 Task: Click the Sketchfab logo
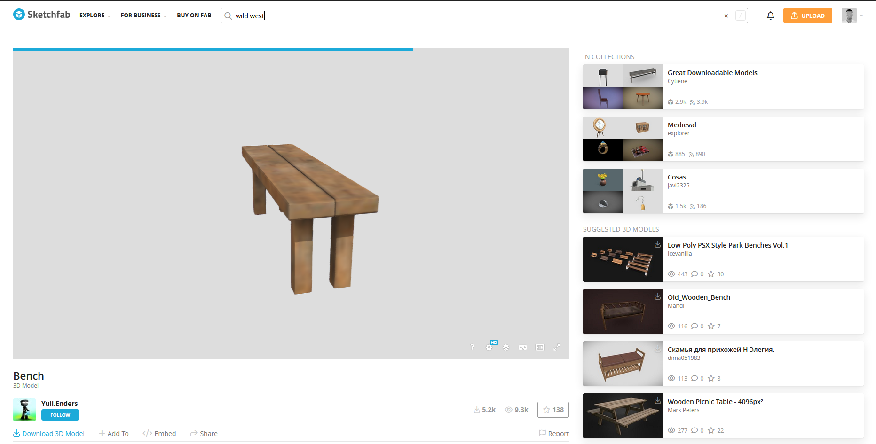point(41,15)
